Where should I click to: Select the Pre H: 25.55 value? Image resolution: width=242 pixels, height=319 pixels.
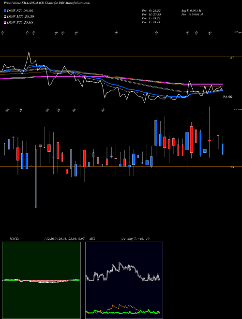(151, 14)
